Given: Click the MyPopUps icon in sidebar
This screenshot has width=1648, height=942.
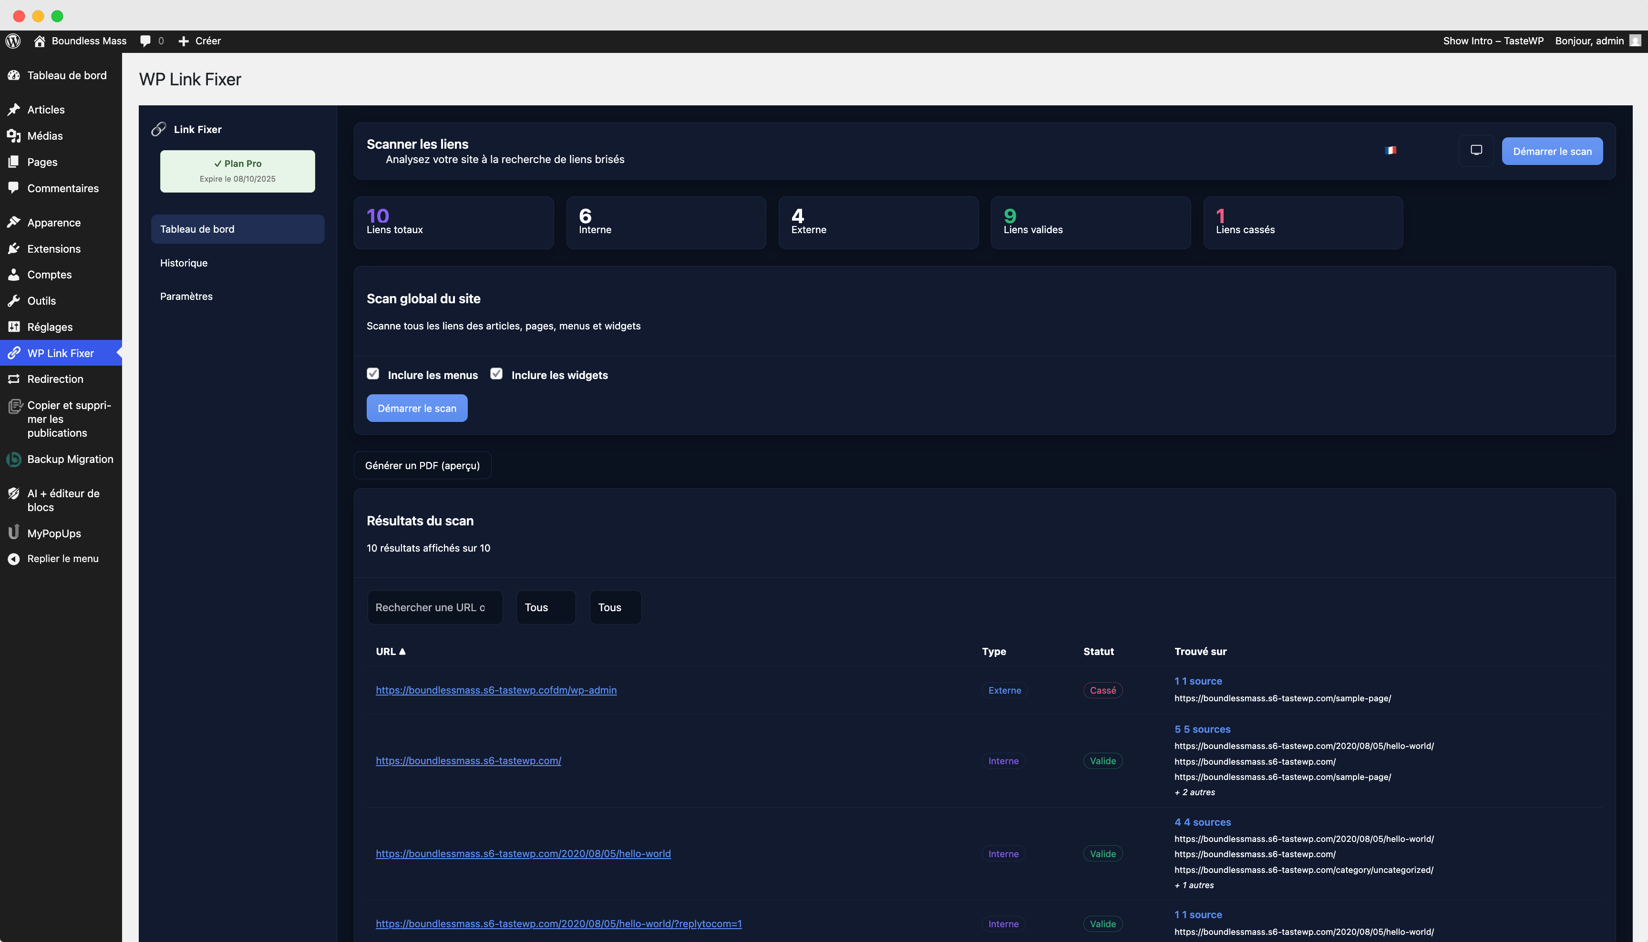Looking at the screenshot, I should (x=13, y=532).
